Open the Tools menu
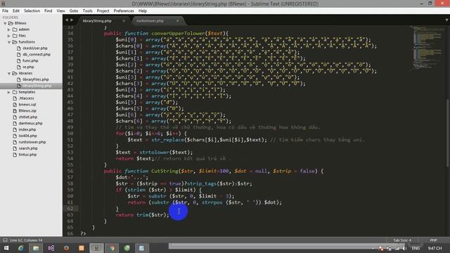 pos(87,11)
